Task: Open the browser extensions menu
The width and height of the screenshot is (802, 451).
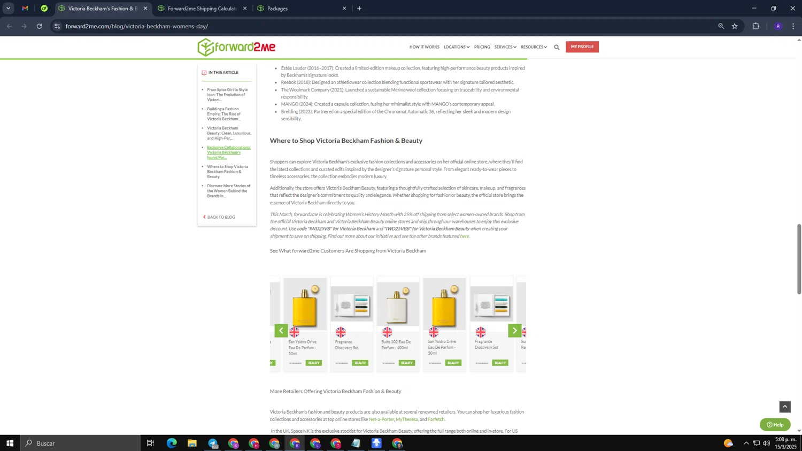Action: coord(755,26)
